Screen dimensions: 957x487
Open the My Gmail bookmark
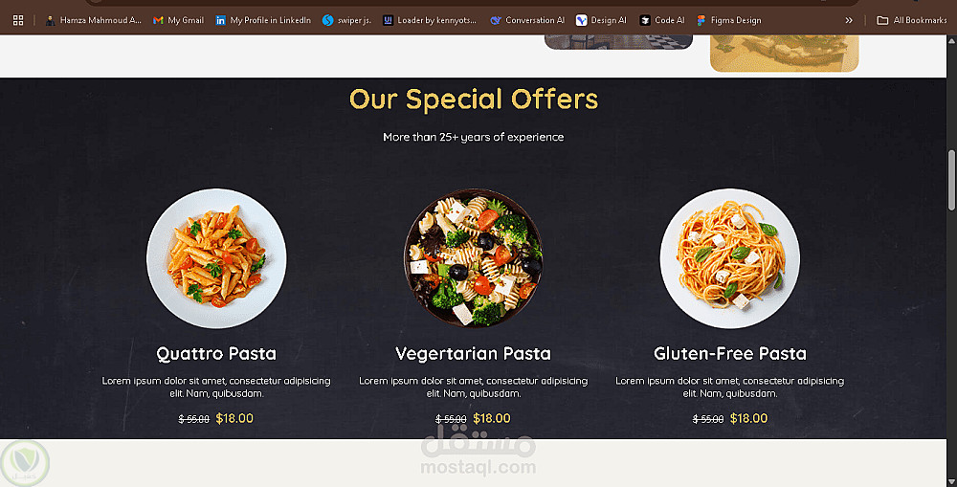178,20
